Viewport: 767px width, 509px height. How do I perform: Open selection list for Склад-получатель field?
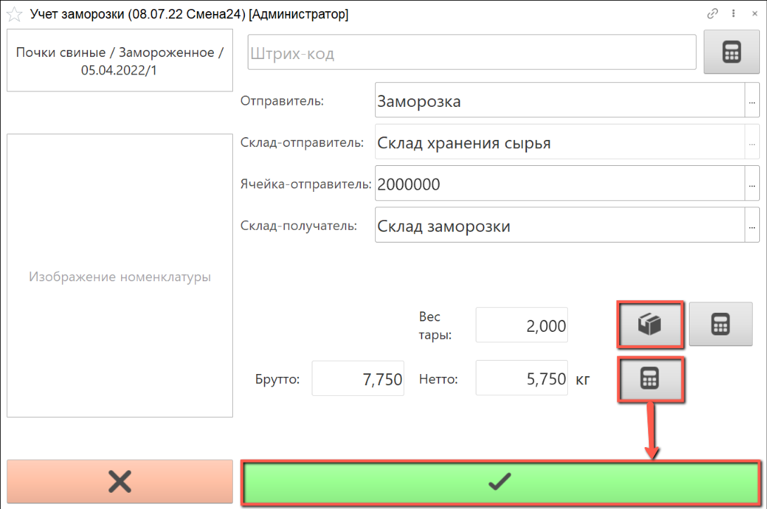point(752,227)
